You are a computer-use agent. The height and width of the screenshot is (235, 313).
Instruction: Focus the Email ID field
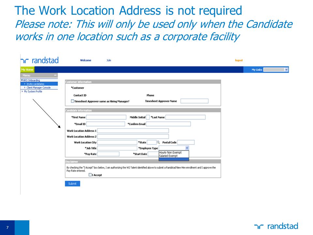[106, 124]
